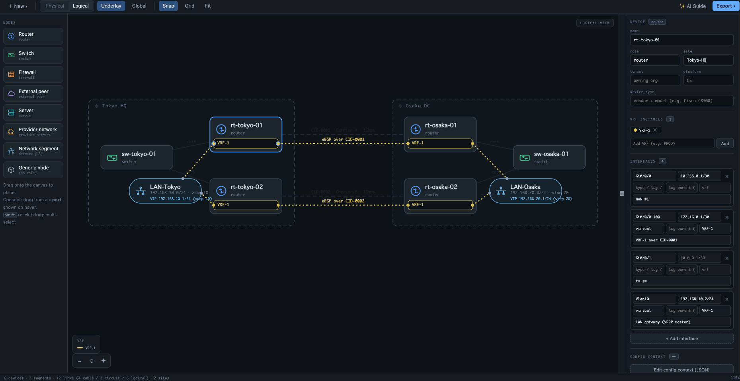Click the Firewall node icon in palette

coord(11,74)
